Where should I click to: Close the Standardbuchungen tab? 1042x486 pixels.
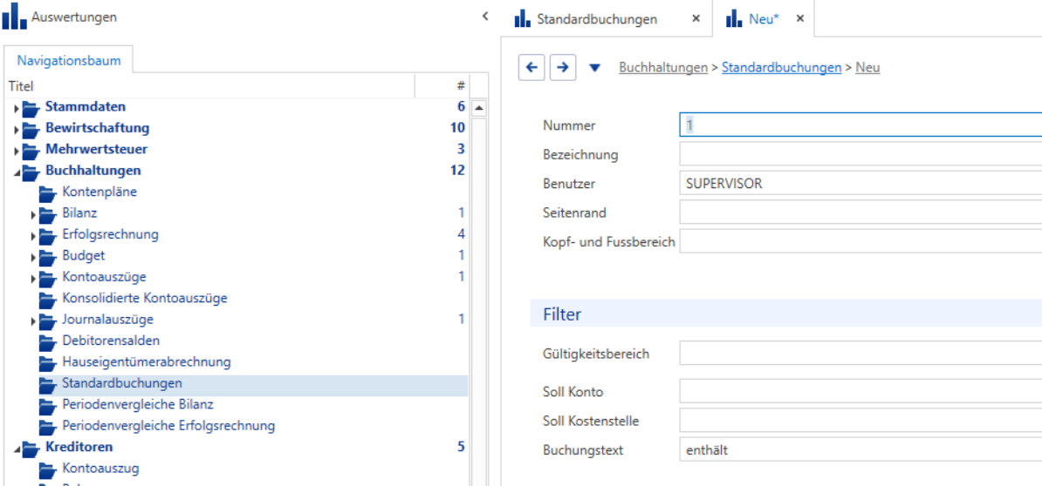[x=696, y=18]
